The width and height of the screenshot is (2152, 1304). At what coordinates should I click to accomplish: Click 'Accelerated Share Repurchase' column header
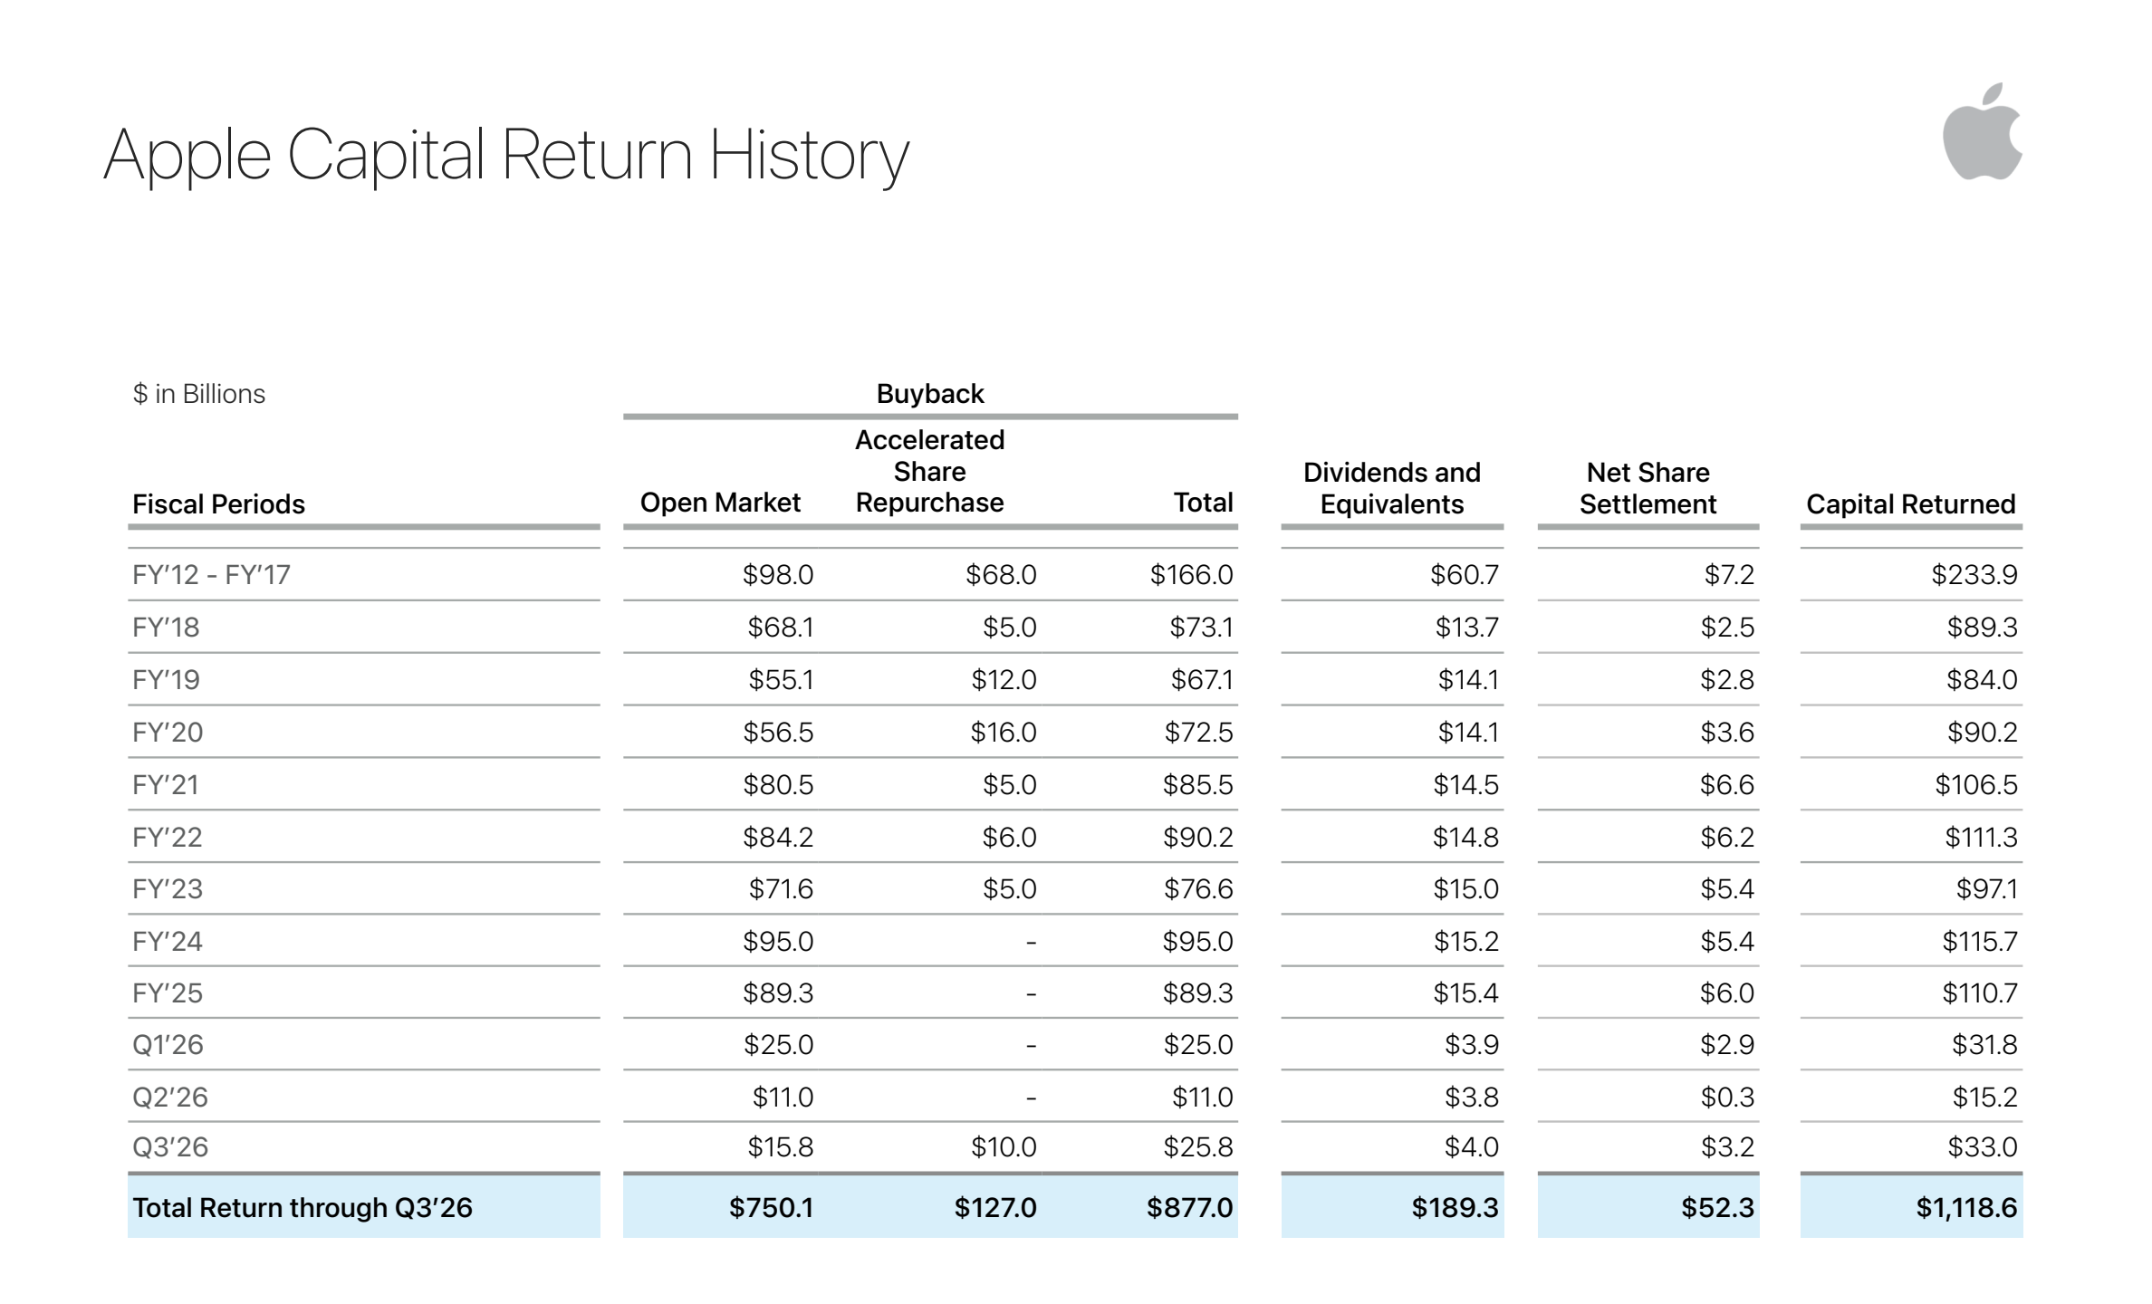pyautogui.click(x=930, y=471)
